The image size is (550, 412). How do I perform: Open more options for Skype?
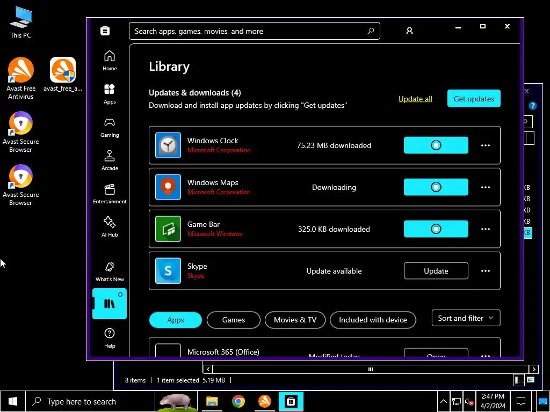click(486, 271)
